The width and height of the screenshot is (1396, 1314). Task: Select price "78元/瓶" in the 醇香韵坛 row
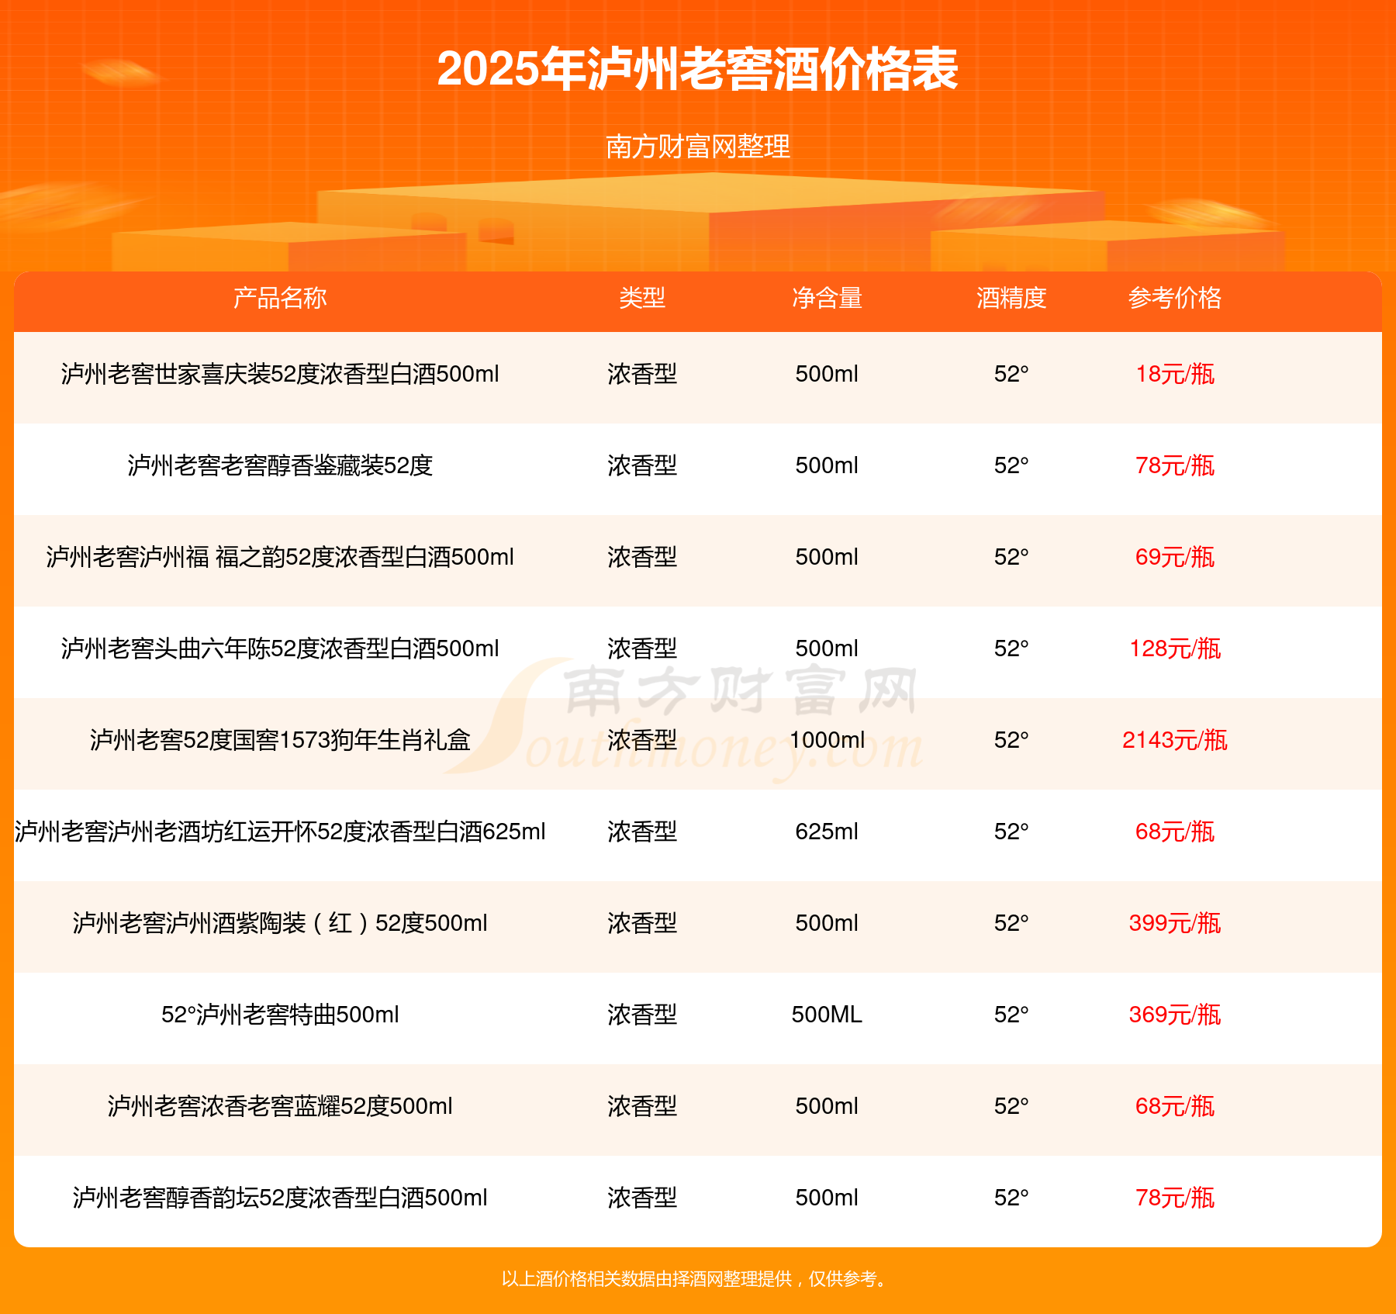pyautogui.click(x=1175, y=1198)
